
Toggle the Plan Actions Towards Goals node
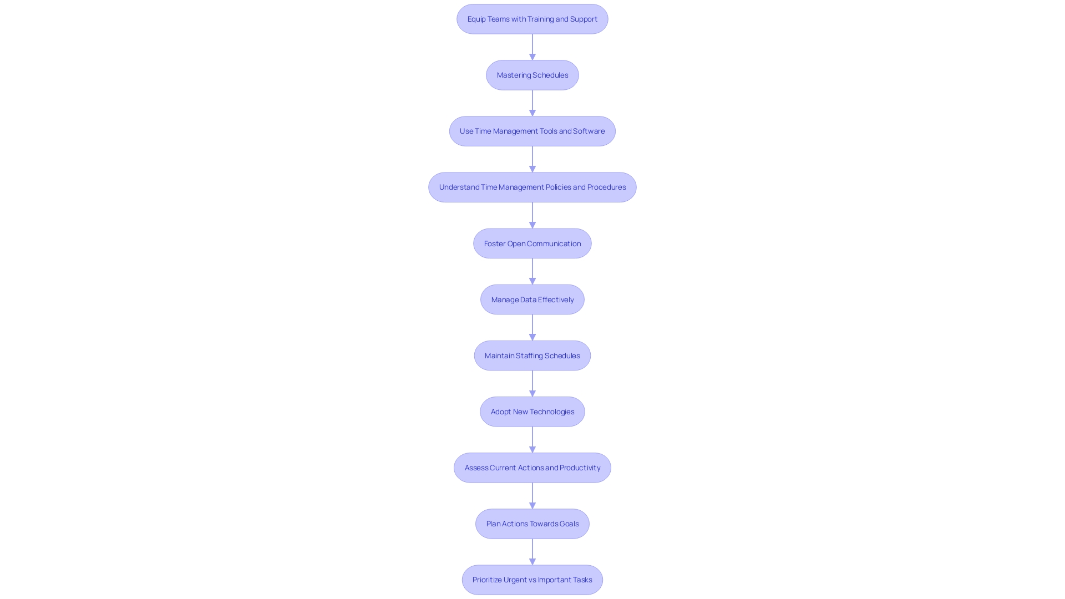[532, 524]
